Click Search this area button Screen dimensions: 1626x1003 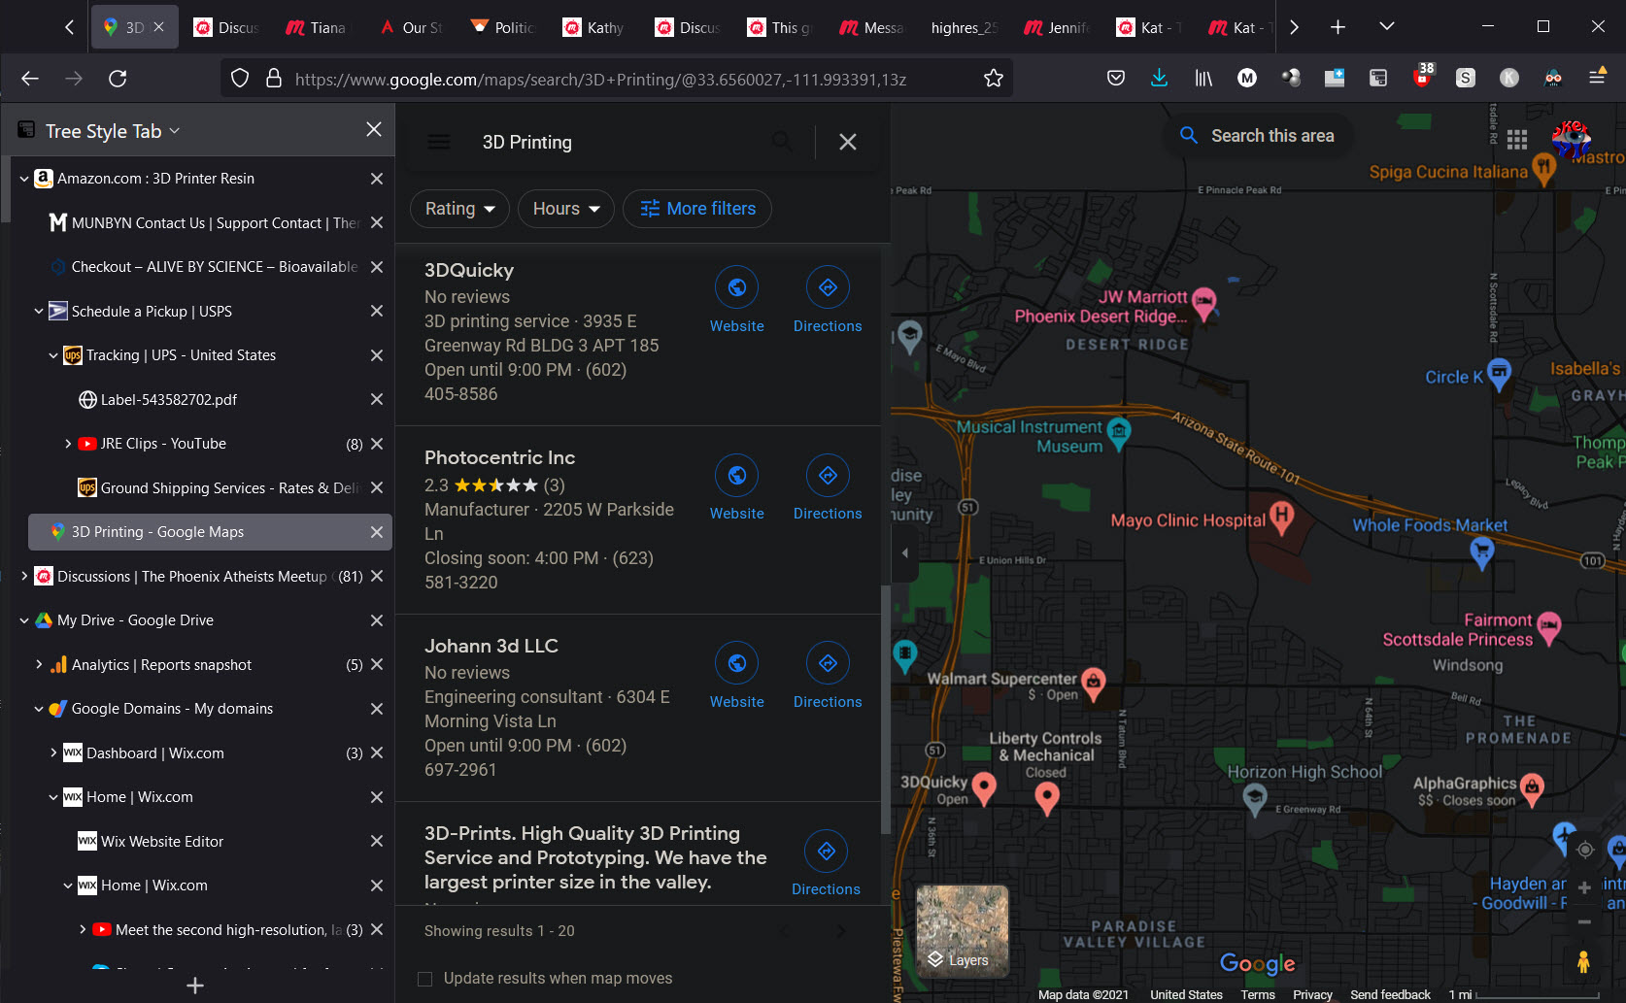pyautogui.click(x=1259, y=136)
